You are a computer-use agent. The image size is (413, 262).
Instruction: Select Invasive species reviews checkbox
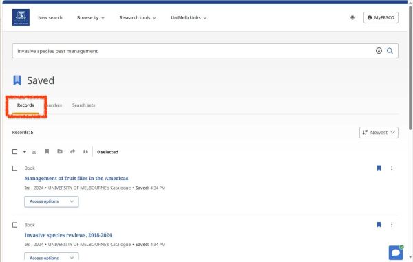tap(14, 225)
